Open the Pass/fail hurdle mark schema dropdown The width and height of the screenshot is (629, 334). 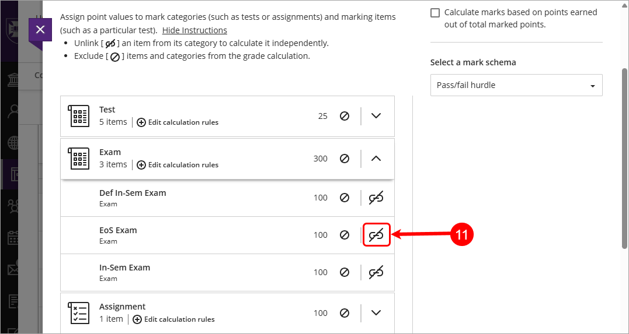(516, 85)
